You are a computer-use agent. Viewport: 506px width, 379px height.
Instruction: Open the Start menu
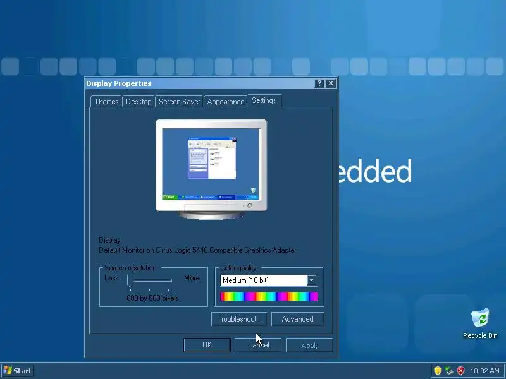(18, 371)
